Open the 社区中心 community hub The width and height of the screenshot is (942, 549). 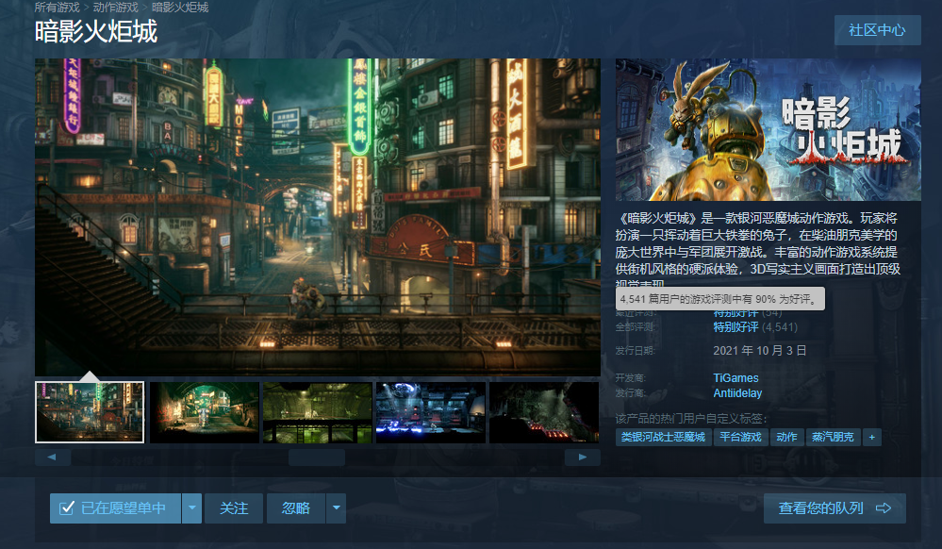point(877,30)
